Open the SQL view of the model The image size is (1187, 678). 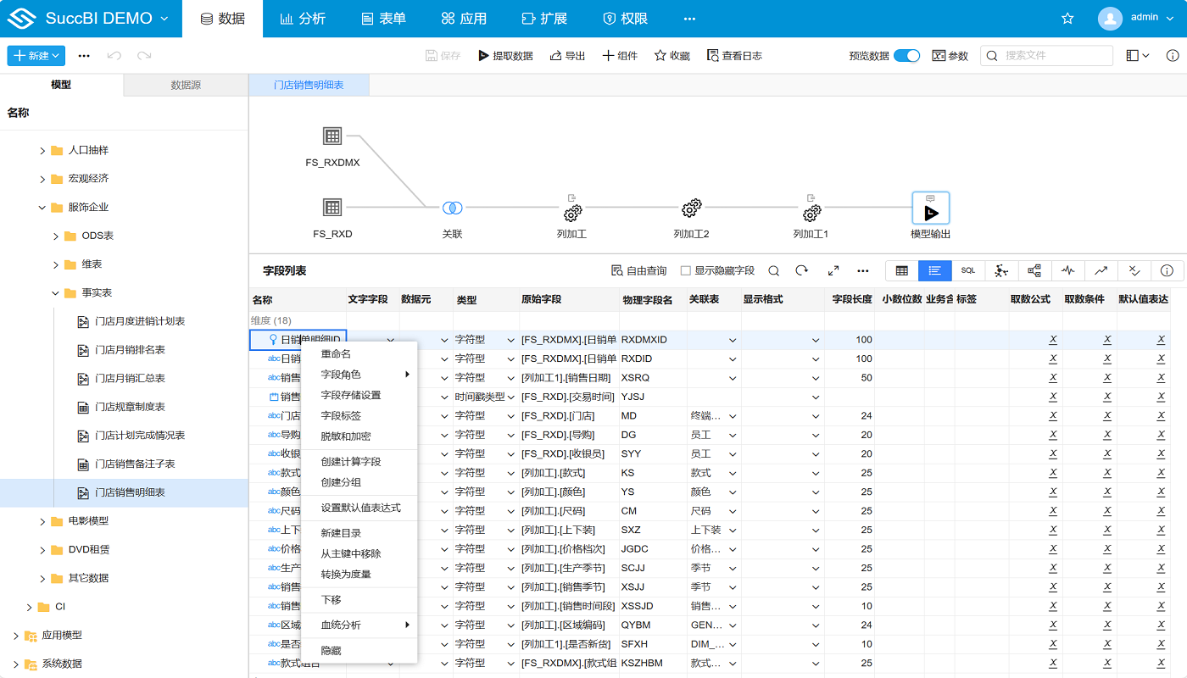pos(967,270)
